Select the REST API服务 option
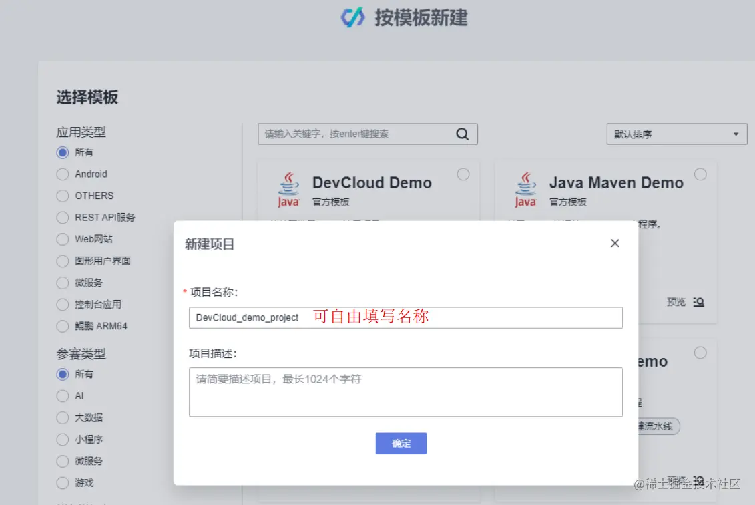This screenshot has height=505, width=755. 63,218
